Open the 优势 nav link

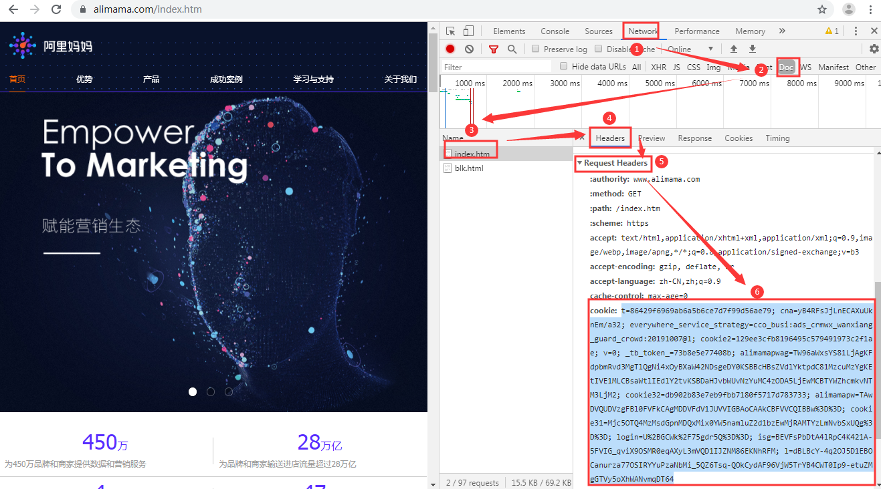(84, 79)
